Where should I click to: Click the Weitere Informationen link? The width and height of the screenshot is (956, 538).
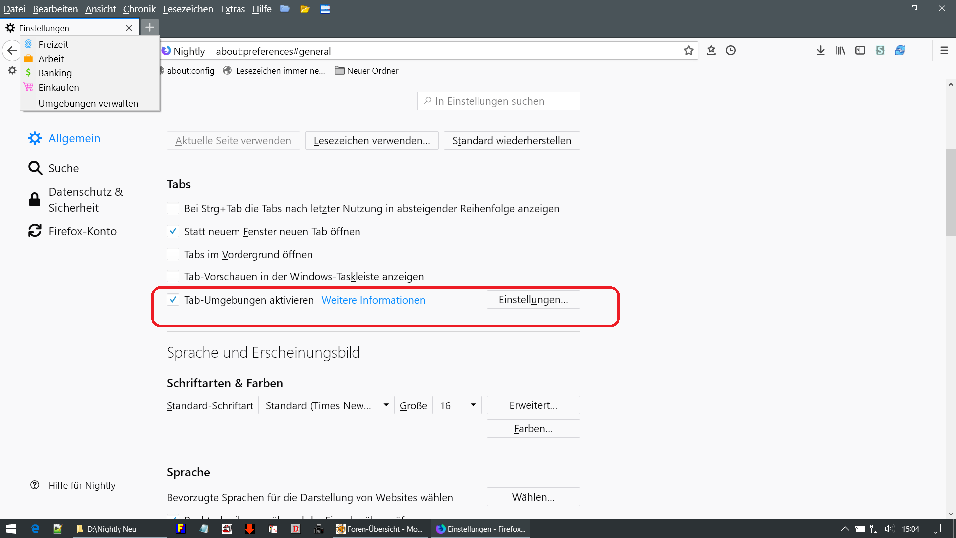pyautogui.click(x=373, y=300)
